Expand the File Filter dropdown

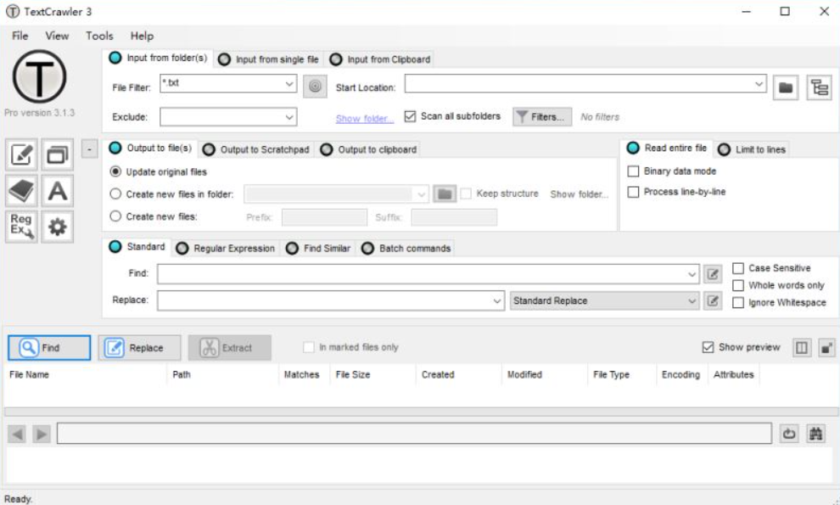(289, 85)
